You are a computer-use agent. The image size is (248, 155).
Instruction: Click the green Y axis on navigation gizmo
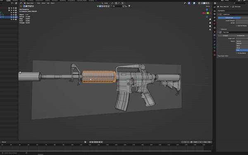tap(208, 13)
